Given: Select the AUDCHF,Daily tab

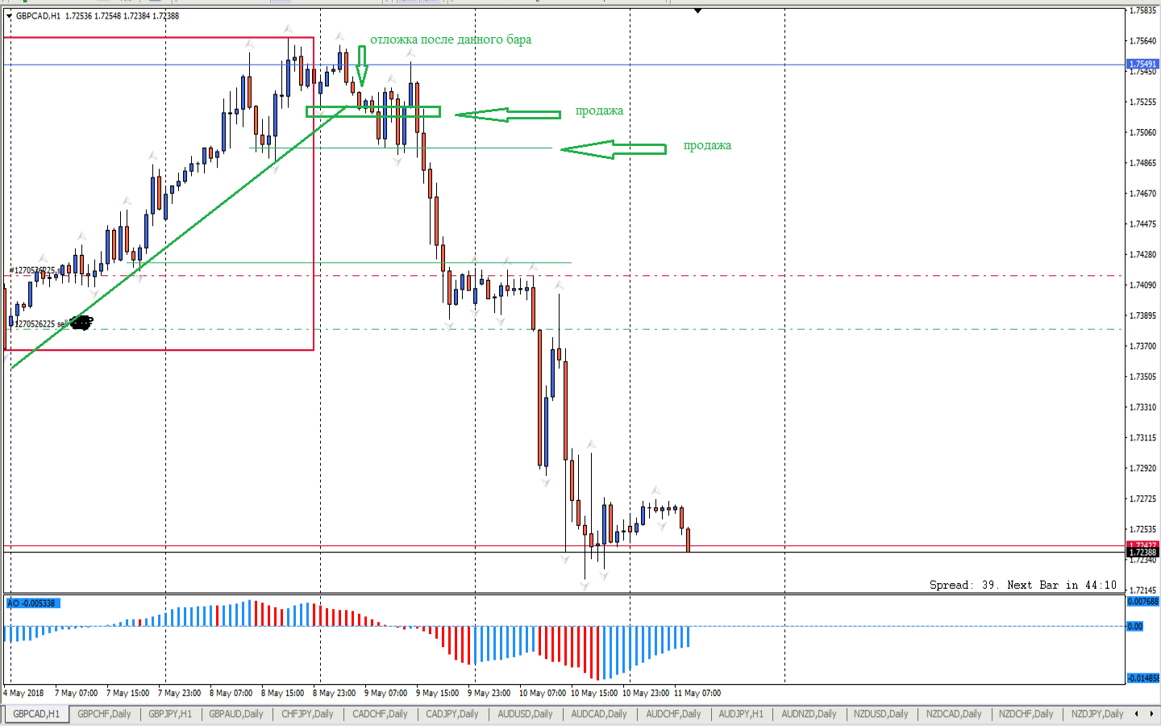Looking at the screenshot, I should pyautogui.click(x=673, y=714).
